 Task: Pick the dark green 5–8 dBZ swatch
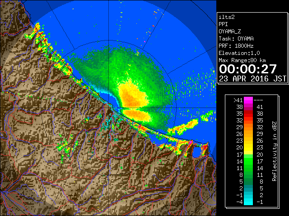click(x=248, y=181)
